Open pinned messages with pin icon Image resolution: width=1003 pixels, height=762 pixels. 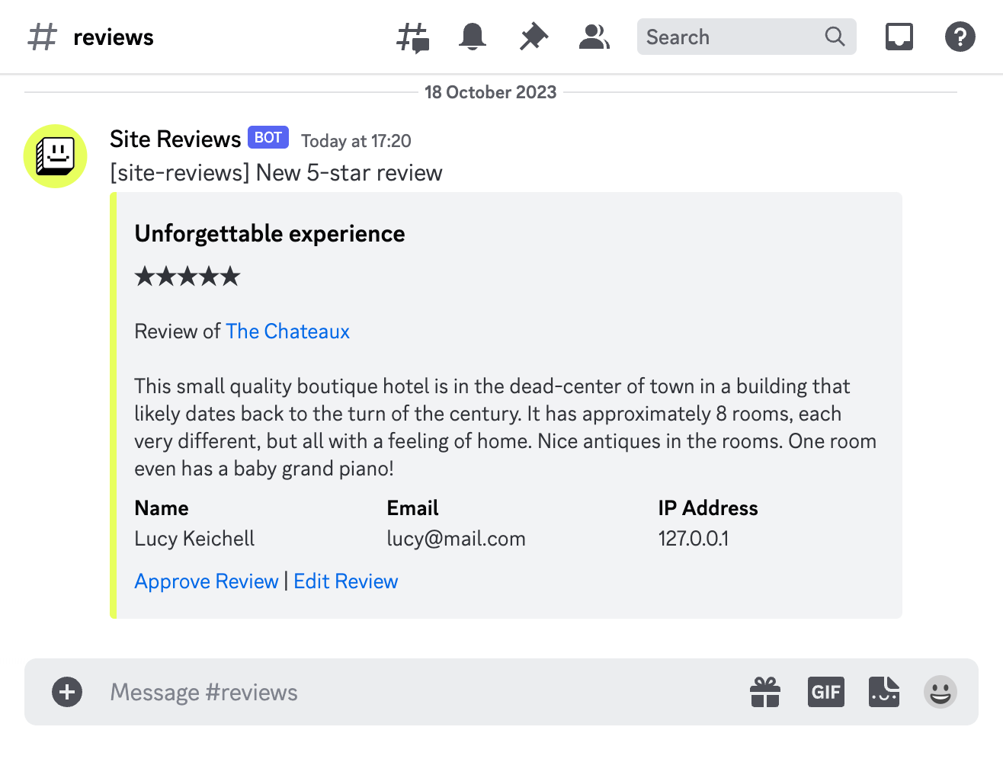tap(534, 37)
